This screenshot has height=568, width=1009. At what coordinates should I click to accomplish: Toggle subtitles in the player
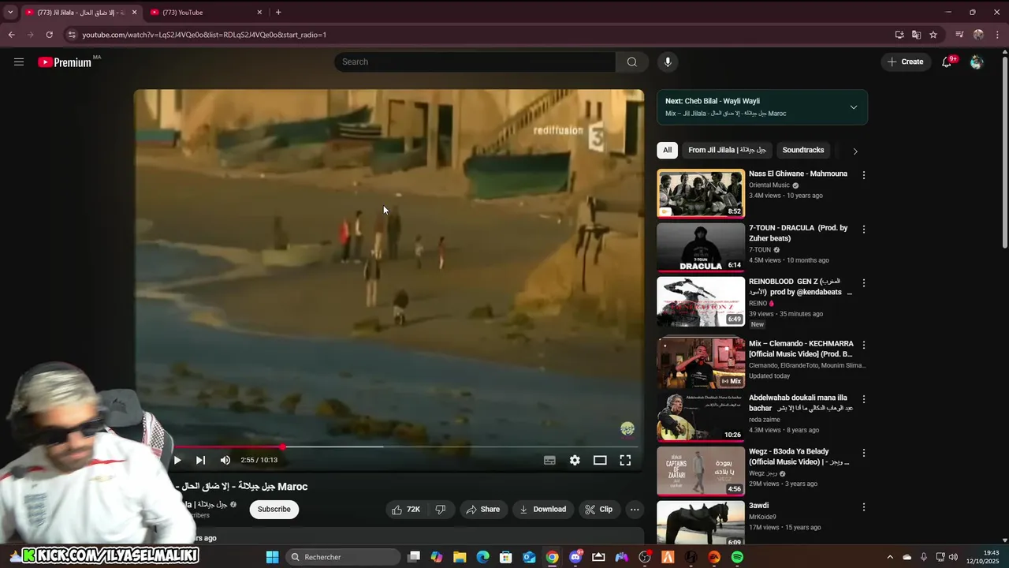[549, 460]
